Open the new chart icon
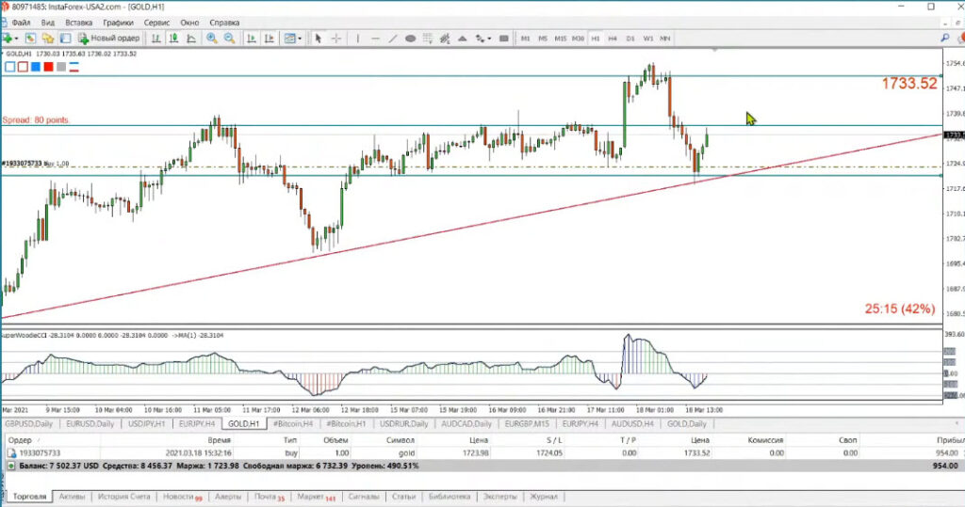Screen dimensions: 965x507 coord(7,39)
